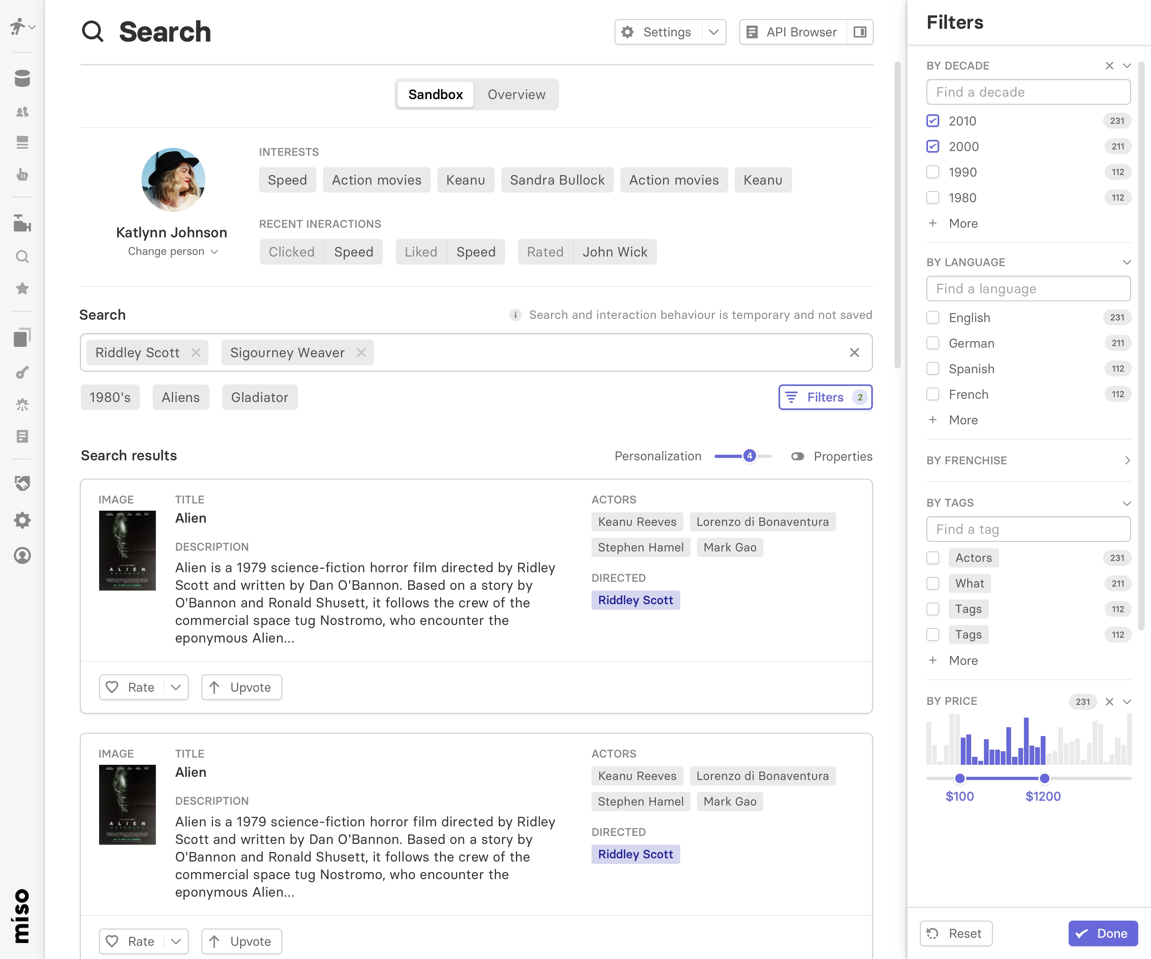Uncheck the 2000 decade checkbox
1151x959 pixels.
point(933,146)
